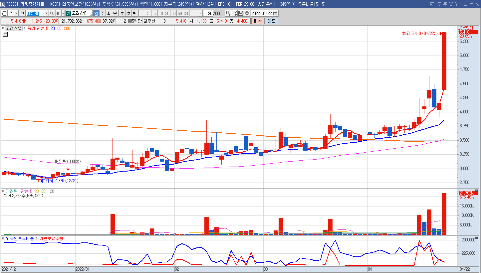Click the grid table icon under 고려산업 label
This screenshot has width=481, height=273.
[5, 34]
